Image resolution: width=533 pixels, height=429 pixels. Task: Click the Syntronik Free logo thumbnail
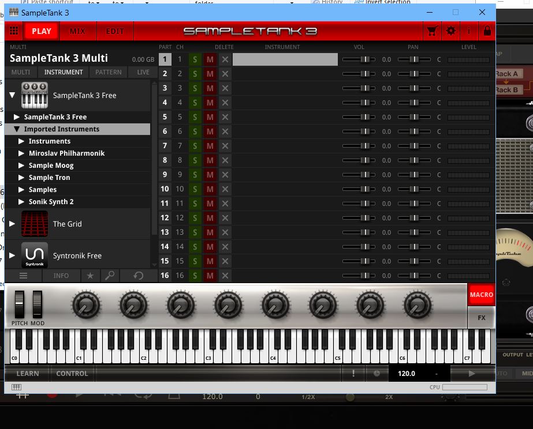click(x=34, y=255)
